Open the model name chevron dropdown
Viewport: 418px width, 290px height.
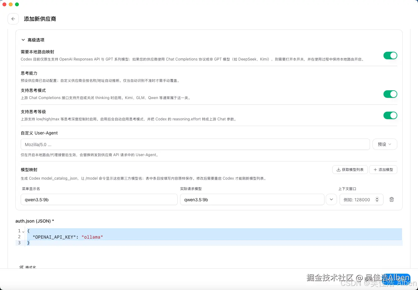(x=331, y=199)
